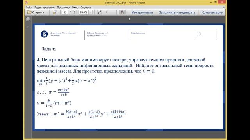Viewport: 250px width, 140px height.
Task: Click the page number field showing 13
Action: 65,12
